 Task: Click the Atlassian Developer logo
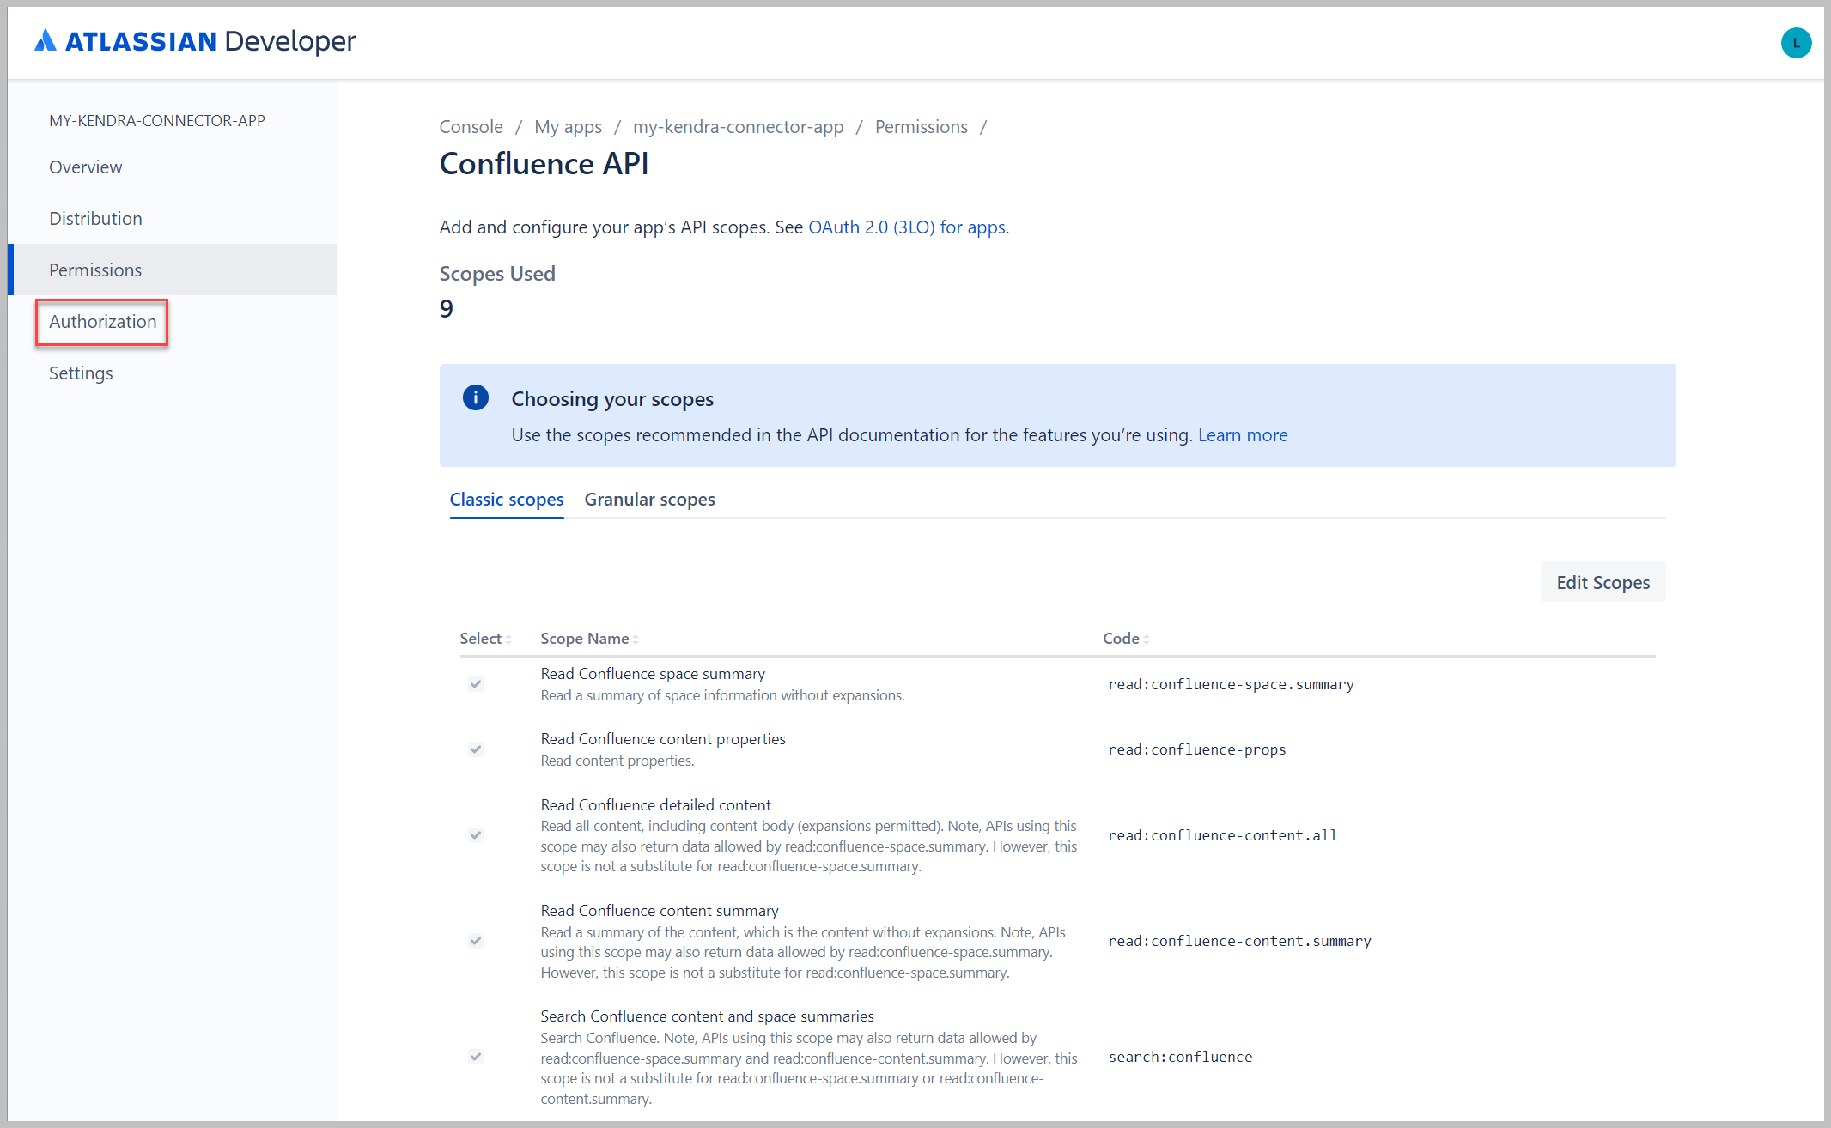[195, 41]
